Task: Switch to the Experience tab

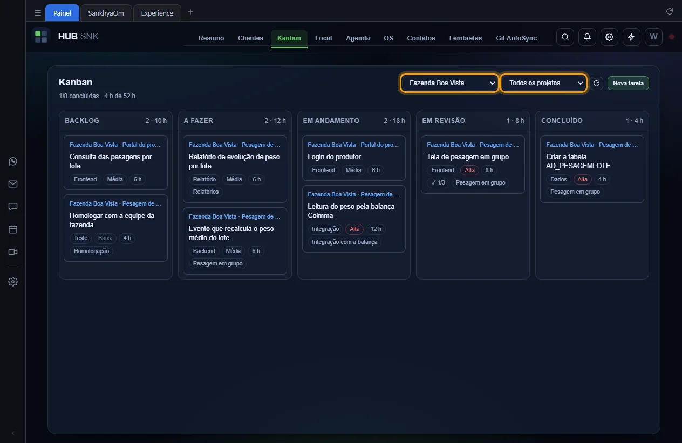Action: point(157,13)
